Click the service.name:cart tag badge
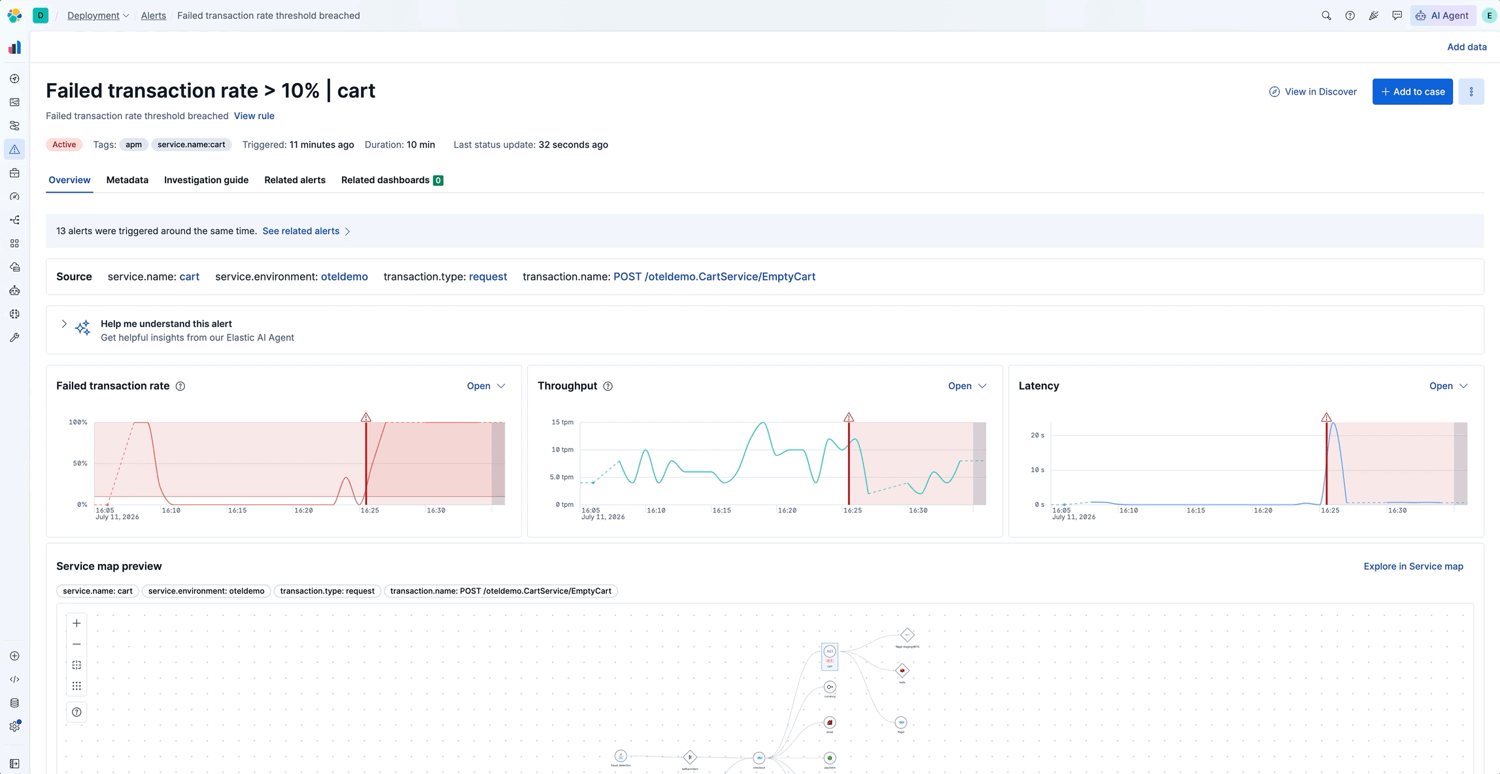The image size is (1500, 774). [x=192, y=145]
